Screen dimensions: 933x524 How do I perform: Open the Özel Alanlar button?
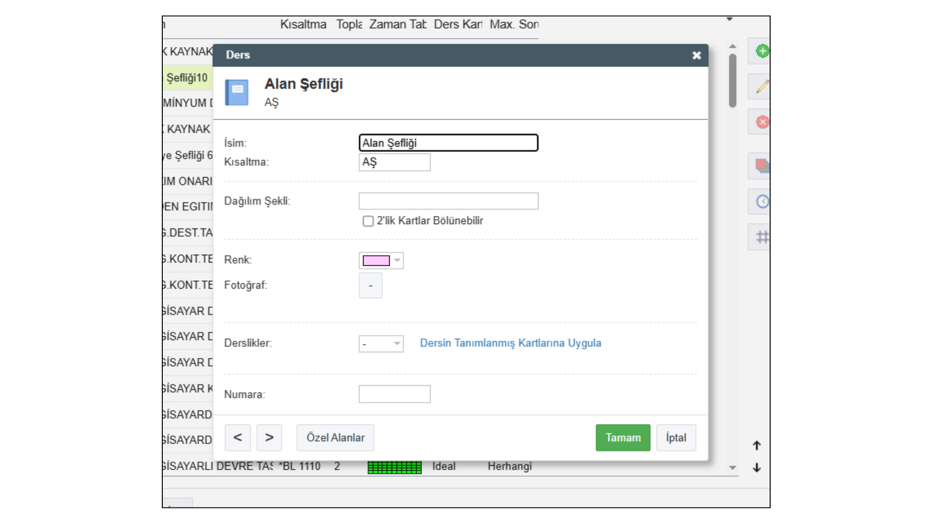pyautogui.click(x=335, y=438)
